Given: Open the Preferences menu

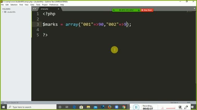Looking at the screenshot, I should [54, 5].
